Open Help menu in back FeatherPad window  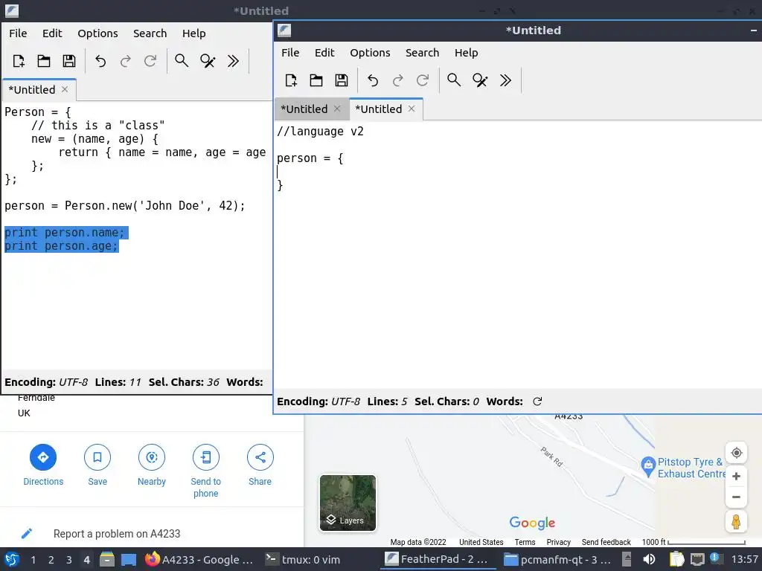pyautogui.click(x=194, y=33)
